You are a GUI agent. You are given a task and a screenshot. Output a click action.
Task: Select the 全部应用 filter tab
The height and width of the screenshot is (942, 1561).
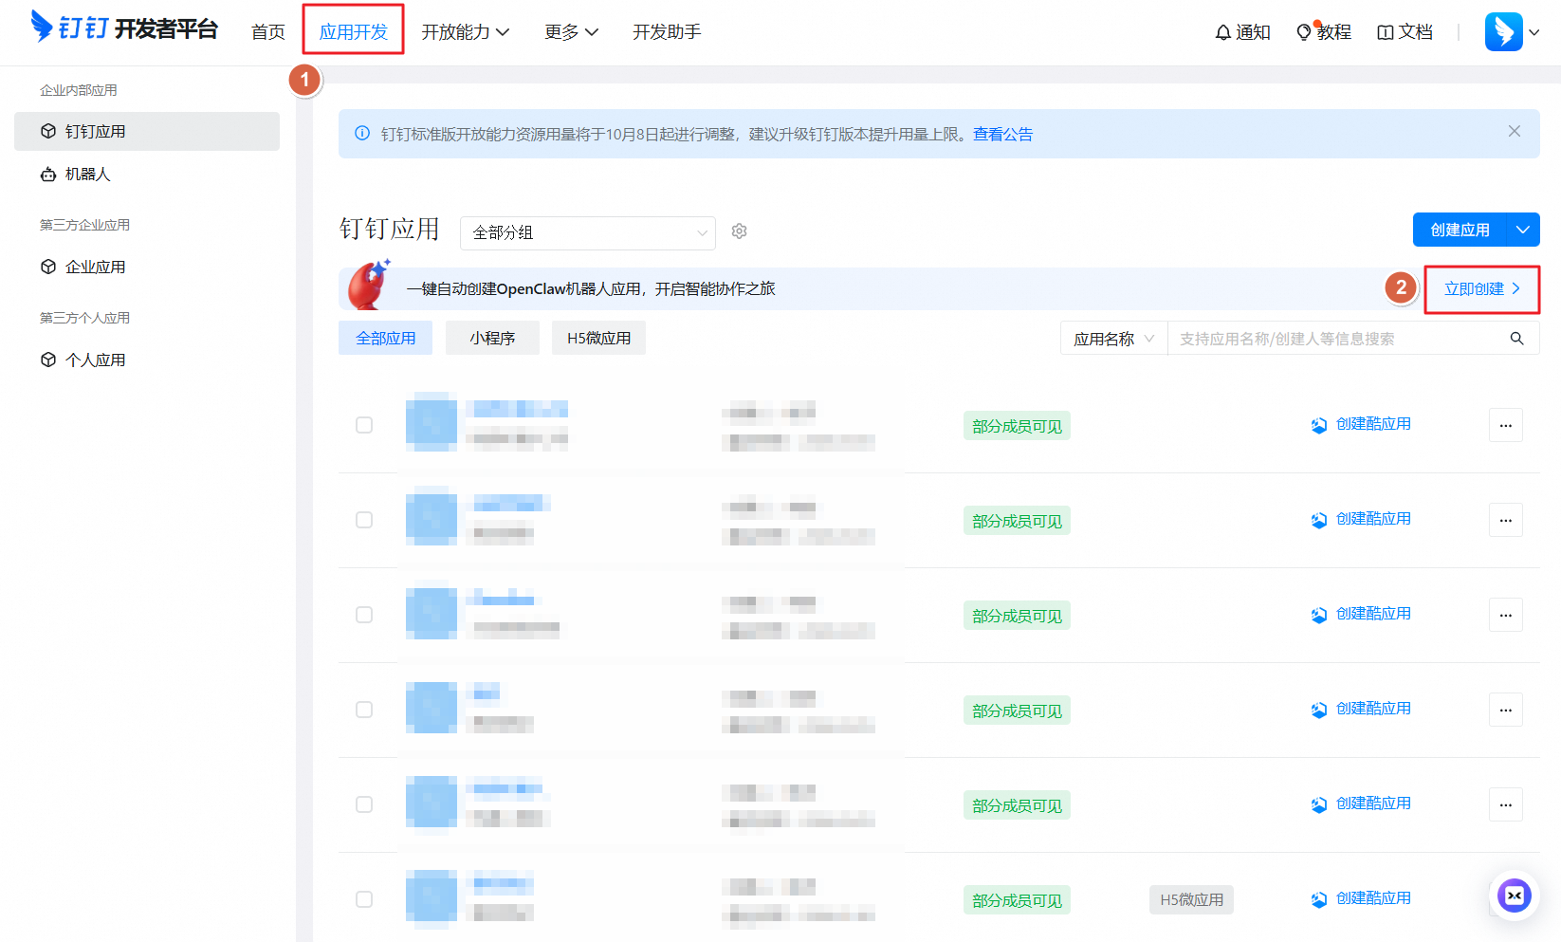385,338
